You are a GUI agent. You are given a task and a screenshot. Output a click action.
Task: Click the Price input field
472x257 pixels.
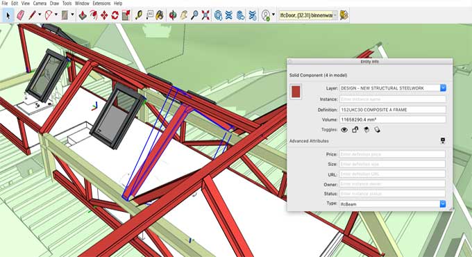pyautogui.click(x=392, y=154)
